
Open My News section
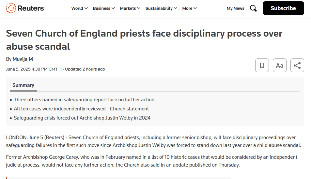(235, 8)
